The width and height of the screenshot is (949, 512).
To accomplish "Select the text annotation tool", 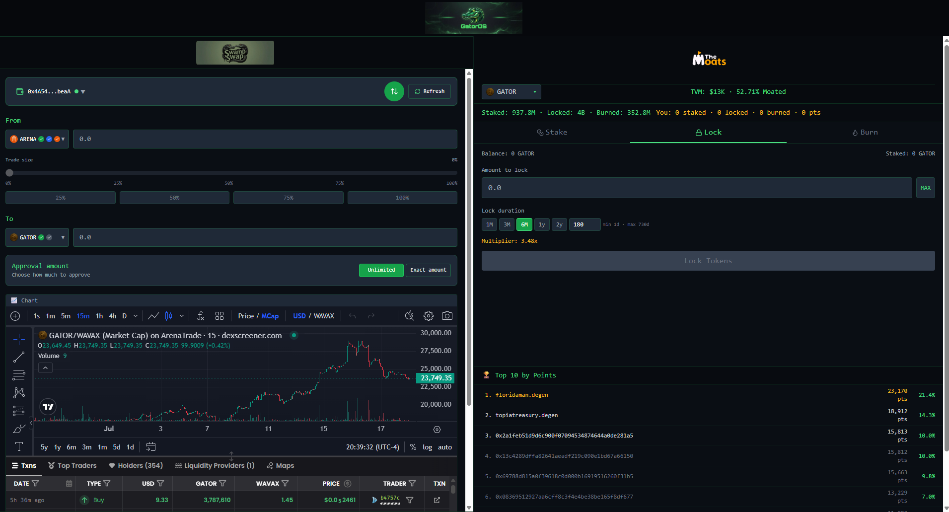I will coord(19,446).
